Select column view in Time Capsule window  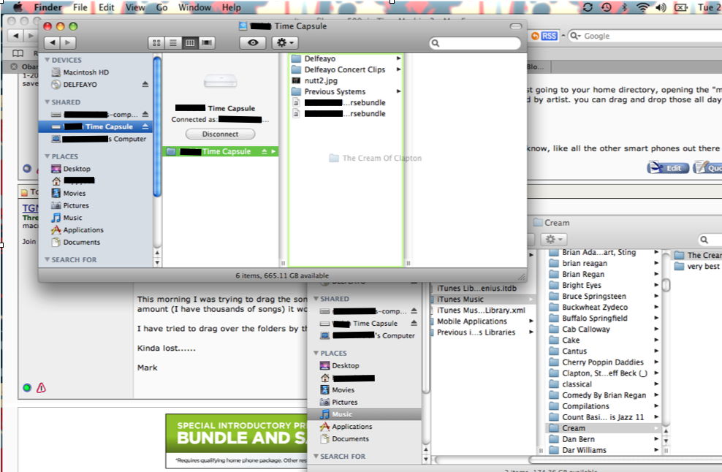[x=190, y=43]
